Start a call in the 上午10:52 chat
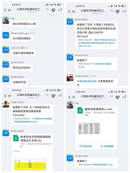The height and width of the screenshot is (173, 130). pos(53,96)
